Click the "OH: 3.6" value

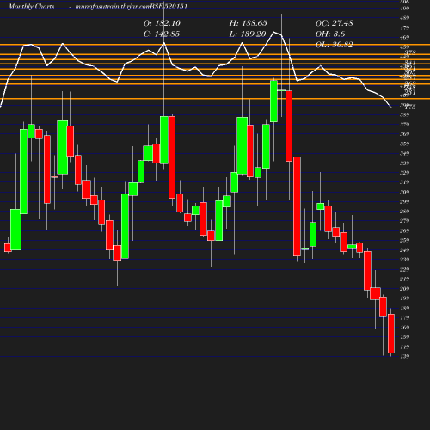330,34
